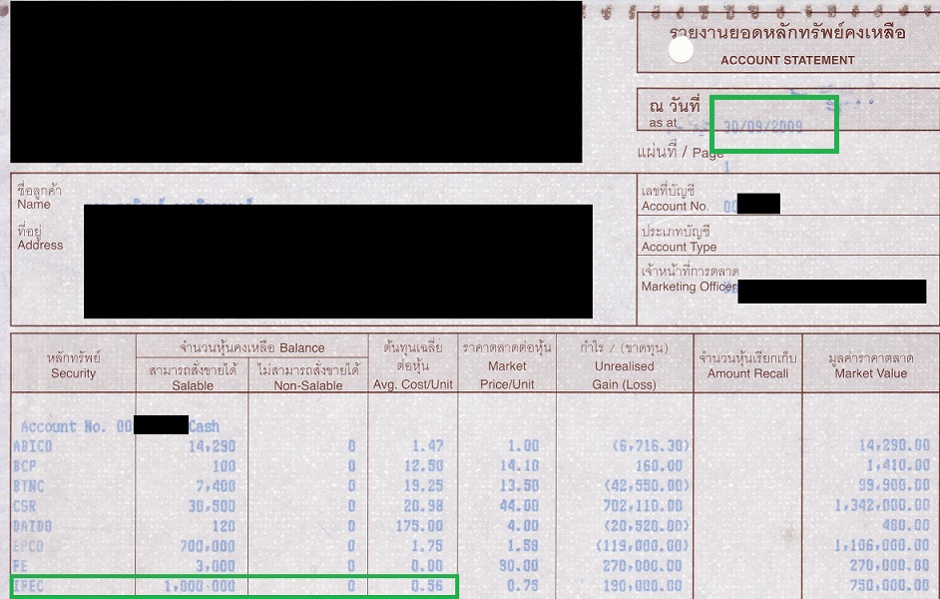Click the Unrealised Gain (Loss) column header

(624, 375)
